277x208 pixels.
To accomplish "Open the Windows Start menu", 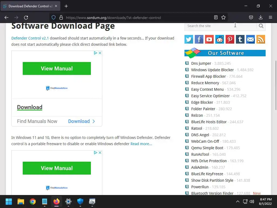I will click(x=9, y=201).
